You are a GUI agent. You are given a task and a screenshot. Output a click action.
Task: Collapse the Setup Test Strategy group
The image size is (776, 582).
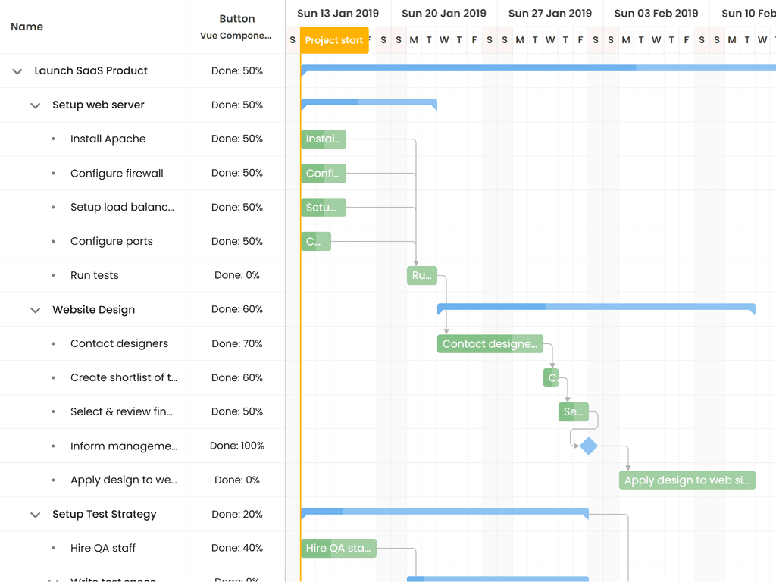(35, 515)
